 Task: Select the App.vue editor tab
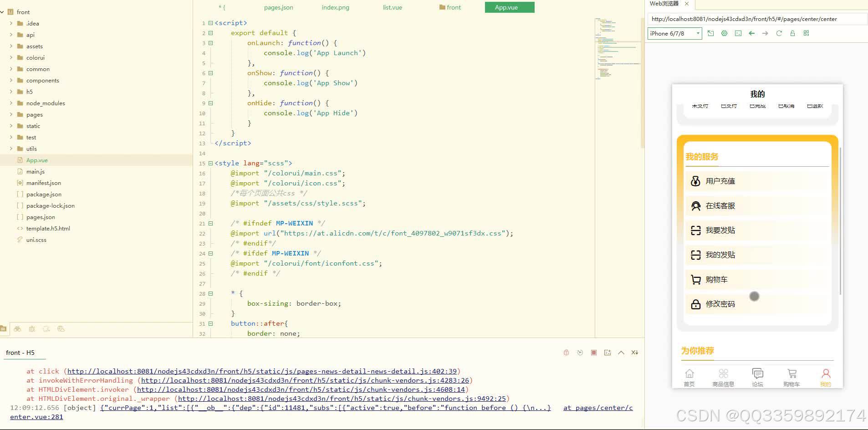[x=510, y=7]
